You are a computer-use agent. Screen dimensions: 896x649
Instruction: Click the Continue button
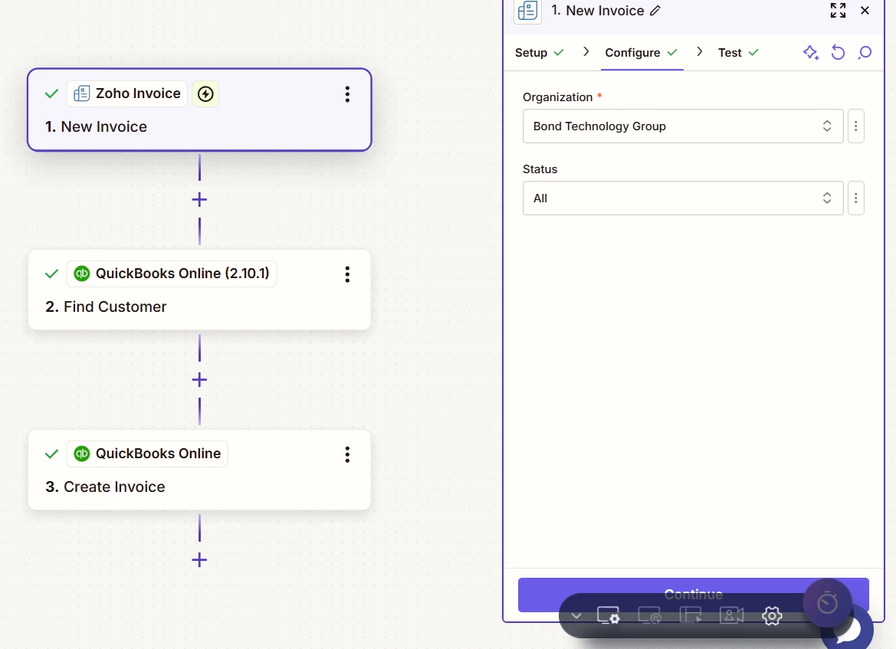click(693, 595)
